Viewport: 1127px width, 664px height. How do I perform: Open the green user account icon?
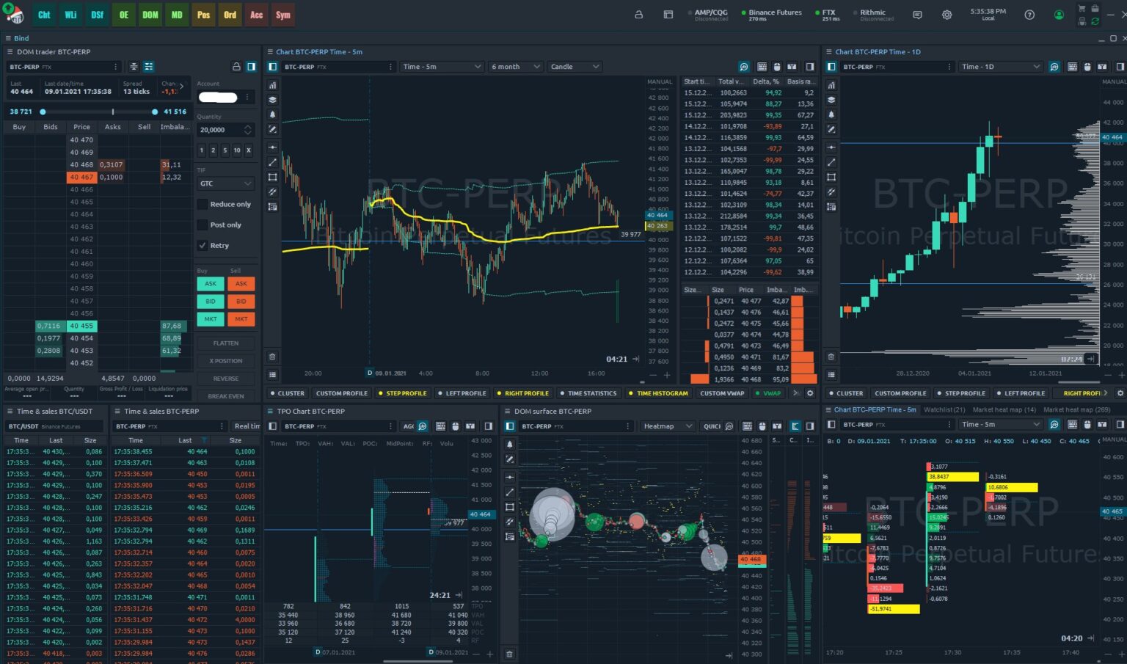[x=1059, y=15]
